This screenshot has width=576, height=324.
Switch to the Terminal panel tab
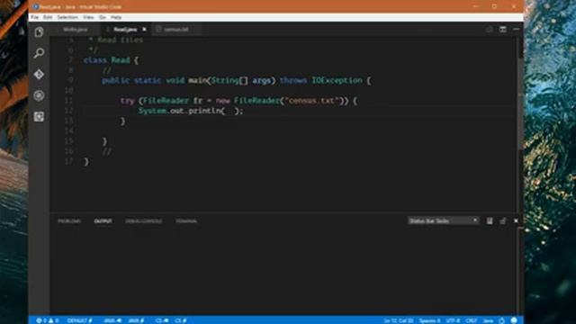(x=186, y=221)
